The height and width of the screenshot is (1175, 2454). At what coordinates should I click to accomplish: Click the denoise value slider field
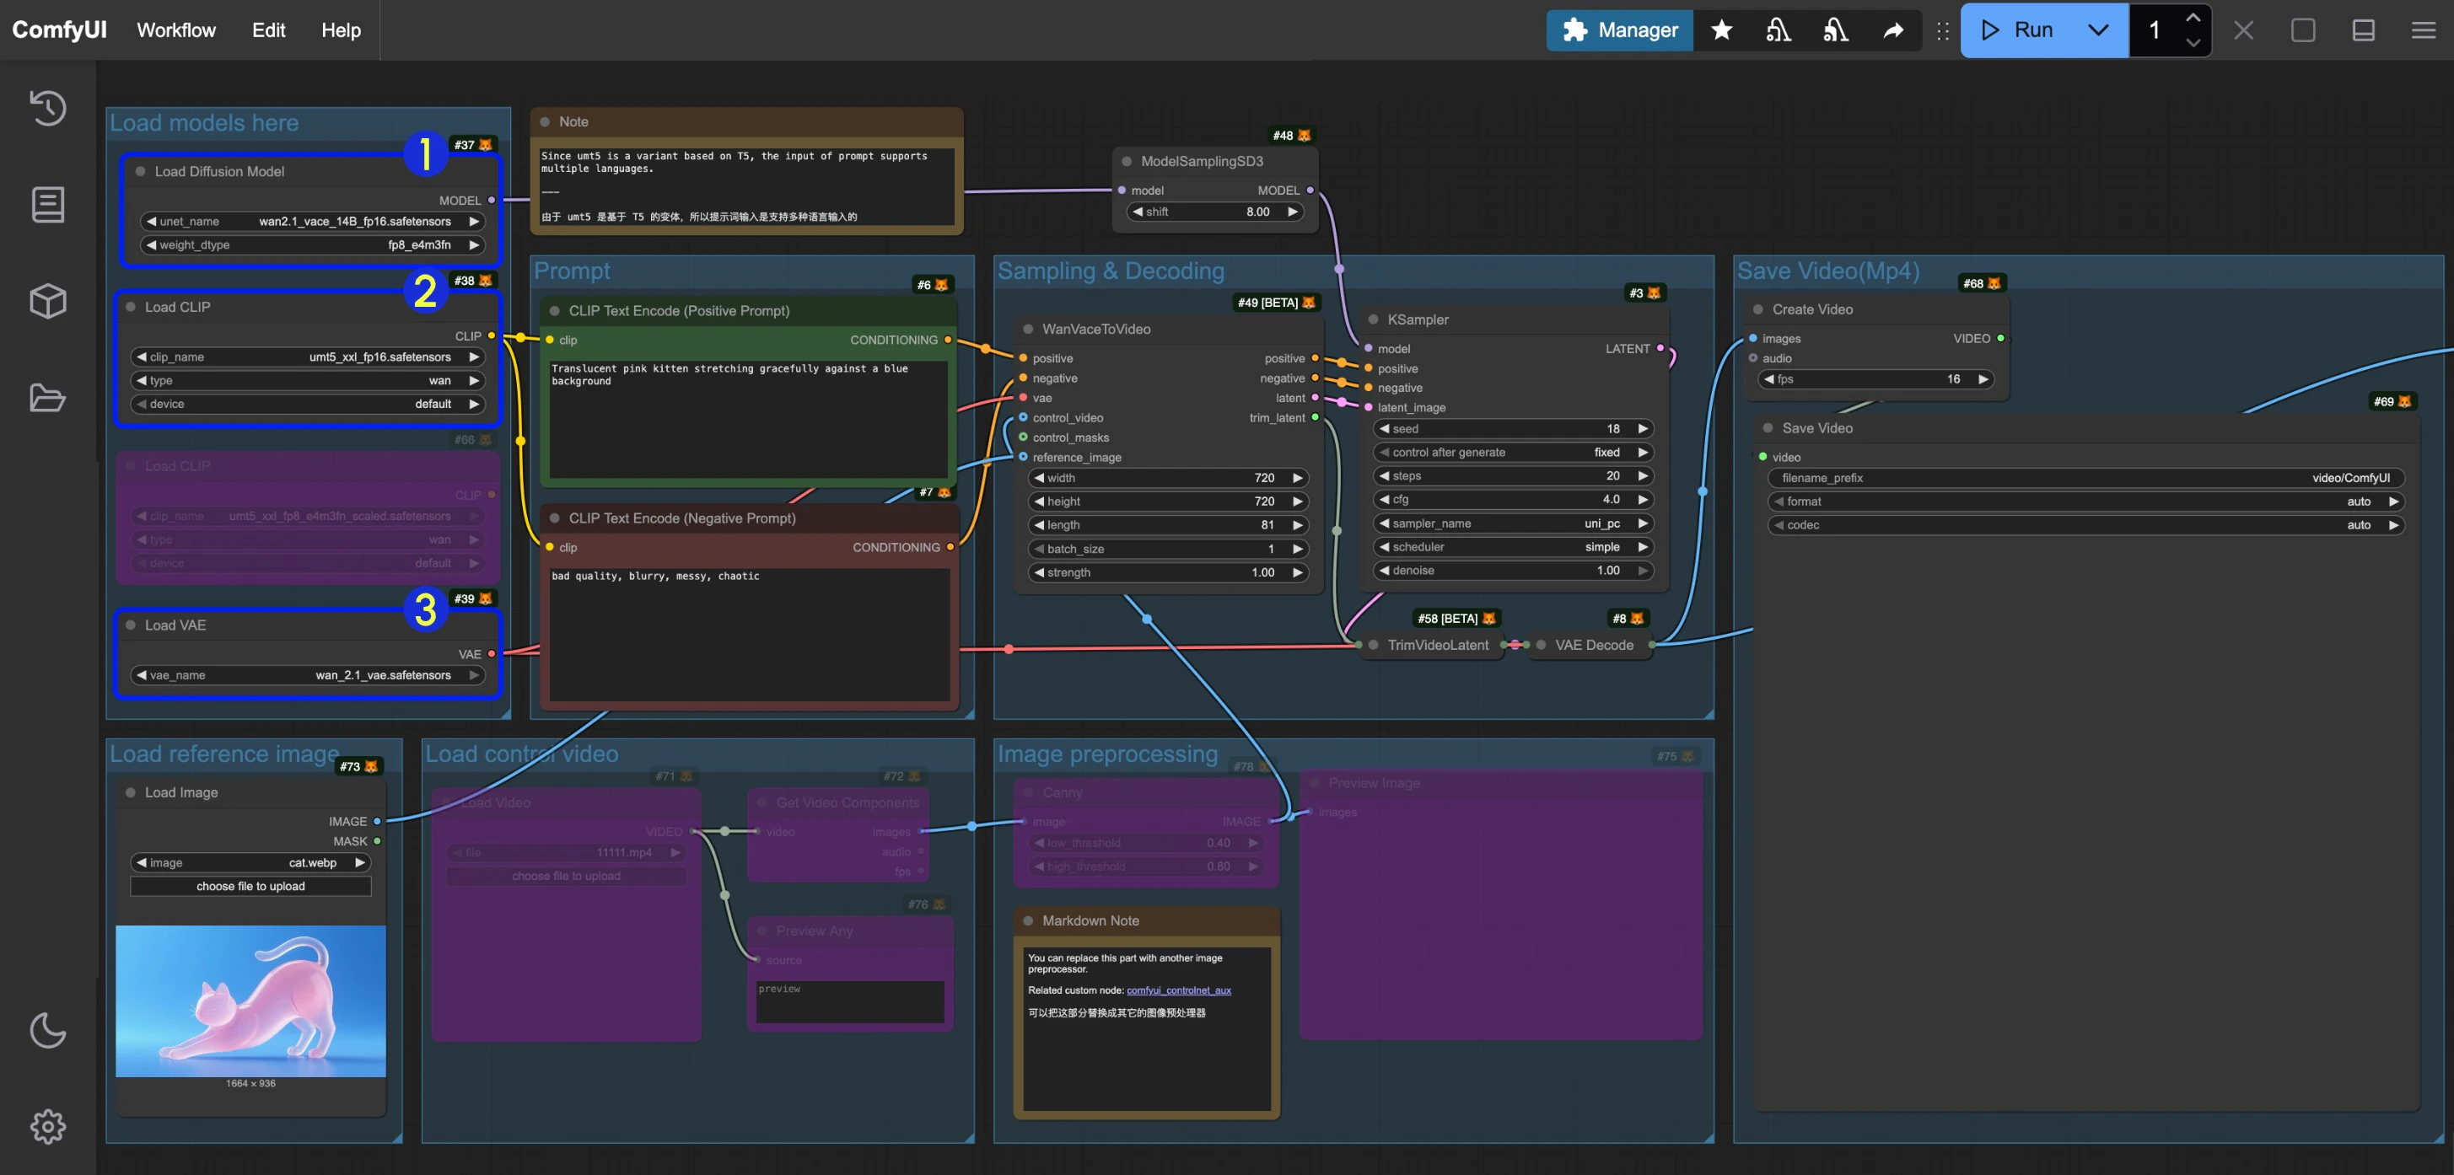(1513, 571)
